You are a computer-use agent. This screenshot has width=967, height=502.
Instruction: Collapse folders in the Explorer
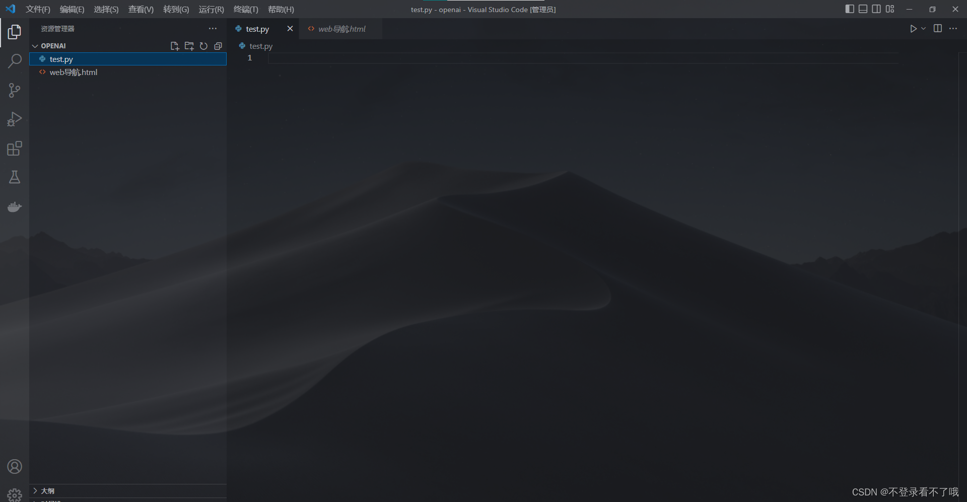tap(218, 46)
